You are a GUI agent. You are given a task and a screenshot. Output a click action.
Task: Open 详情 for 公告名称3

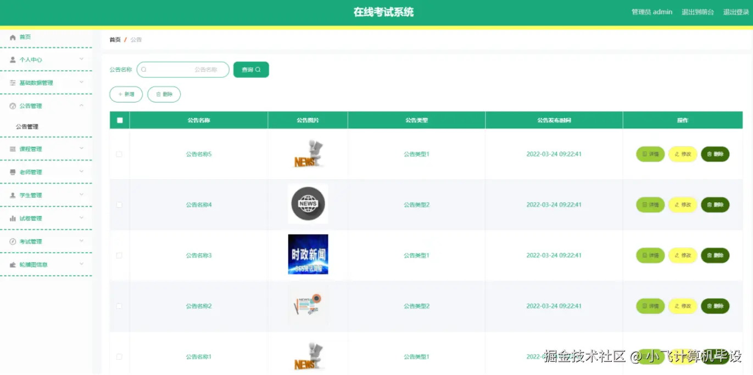tap(650, 255)
